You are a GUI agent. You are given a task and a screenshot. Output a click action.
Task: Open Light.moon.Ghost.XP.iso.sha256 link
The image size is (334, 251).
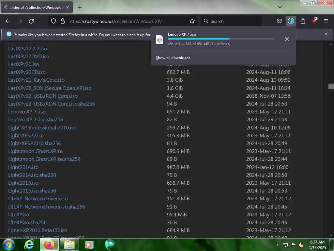click(x=44, y=159)
